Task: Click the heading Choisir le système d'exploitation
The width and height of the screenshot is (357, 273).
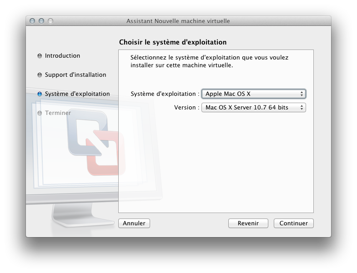Action: point(173,42)
